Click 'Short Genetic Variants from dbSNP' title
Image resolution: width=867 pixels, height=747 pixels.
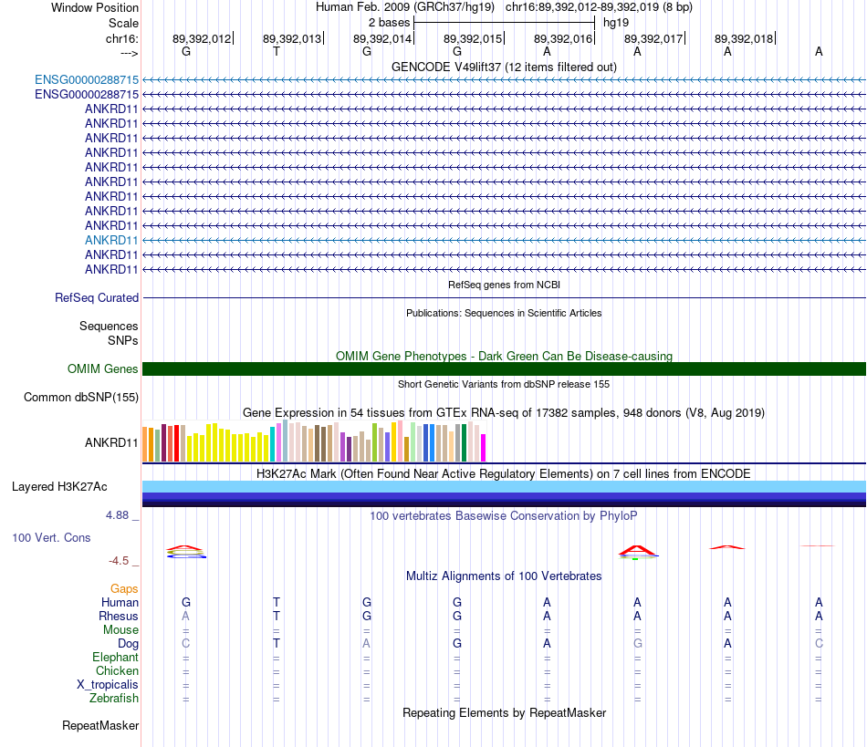click(x=504, y=384)
